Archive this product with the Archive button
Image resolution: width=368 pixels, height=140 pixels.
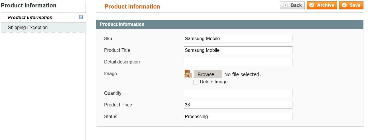coord(322,5)
